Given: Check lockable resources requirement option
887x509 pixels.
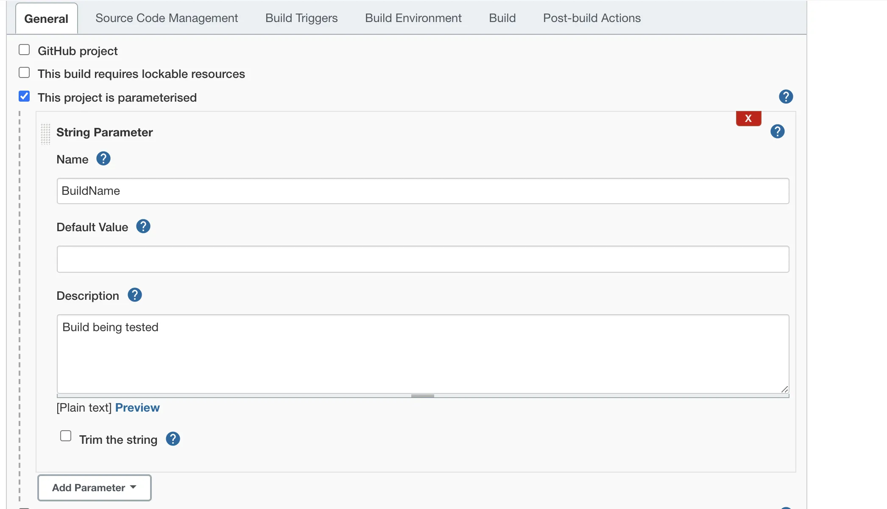Looking at the screenshot, I should 24,73.
